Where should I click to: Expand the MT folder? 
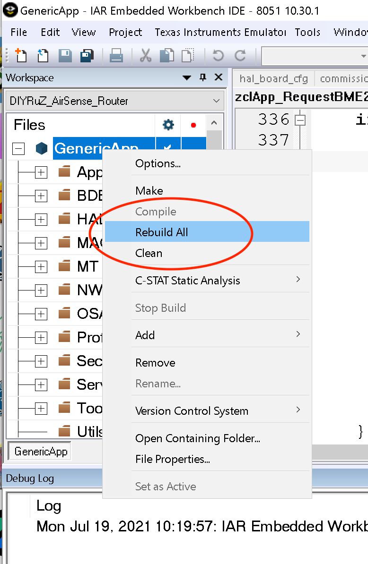(x=41, y=267)
